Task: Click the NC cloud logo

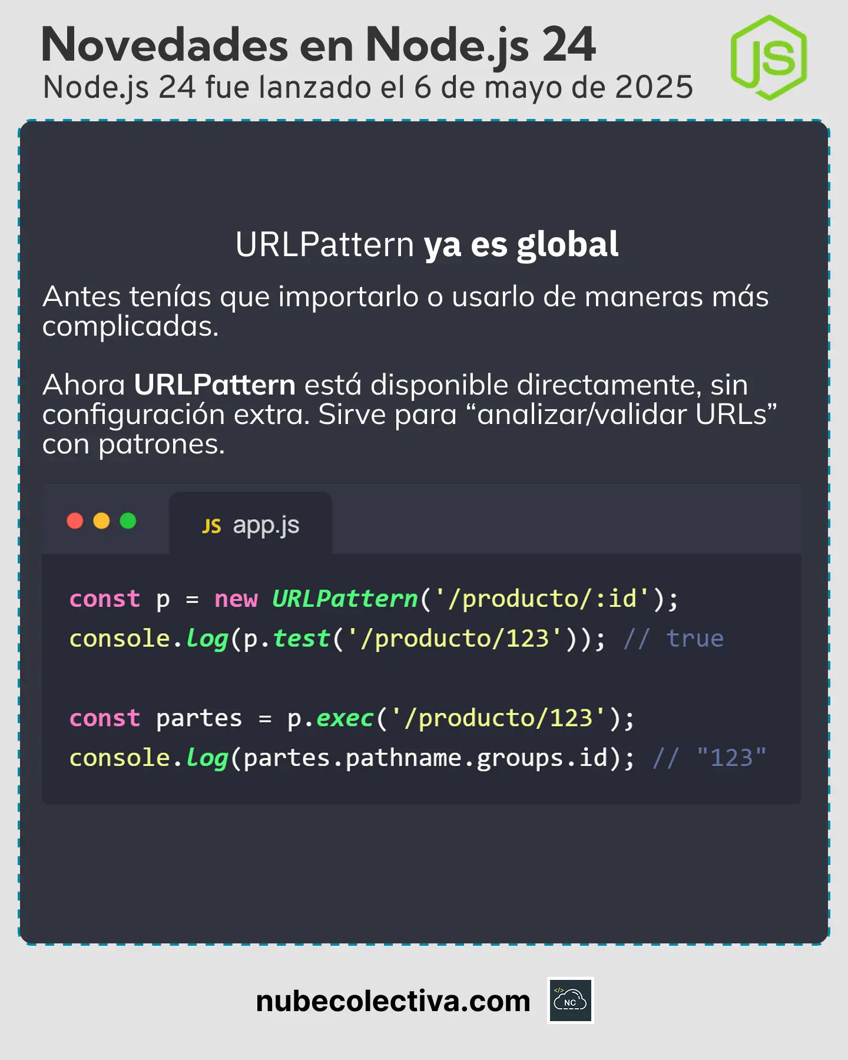Action: [x=570, y=1001]
